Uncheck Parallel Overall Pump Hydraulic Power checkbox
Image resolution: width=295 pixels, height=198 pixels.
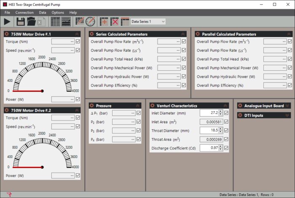pos(290,76)
